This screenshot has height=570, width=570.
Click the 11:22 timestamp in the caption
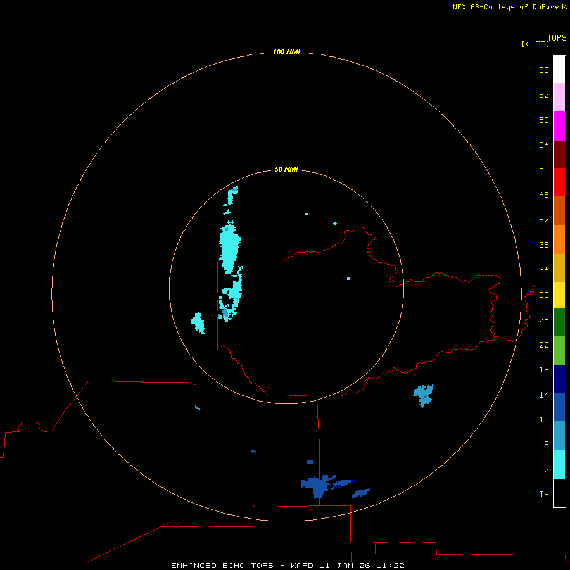390,566
